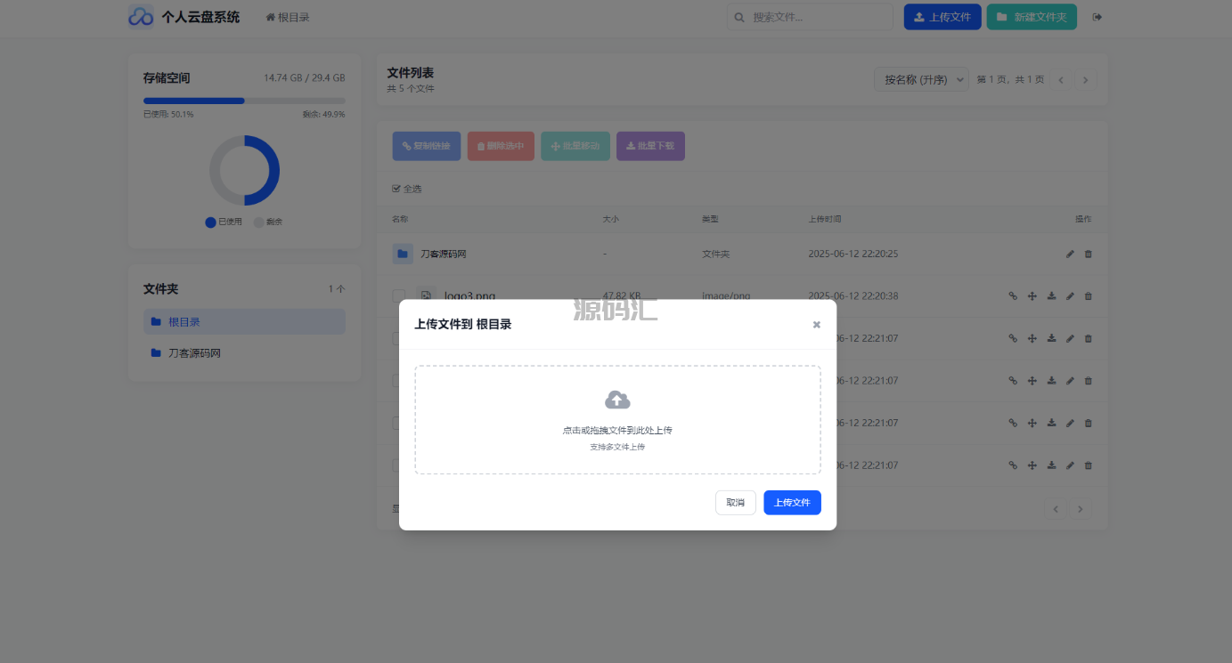Click the 2025-06-12 22:20:25 upload time
Screen dimensions: 1232x663
[853, 255]
